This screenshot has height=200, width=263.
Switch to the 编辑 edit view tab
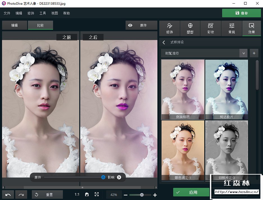14,25
